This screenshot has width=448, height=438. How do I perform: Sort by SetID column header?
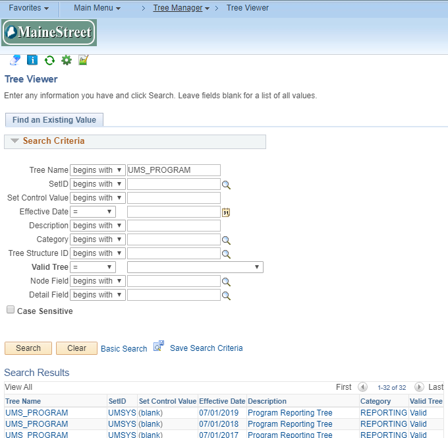click(x=117, y=401)
